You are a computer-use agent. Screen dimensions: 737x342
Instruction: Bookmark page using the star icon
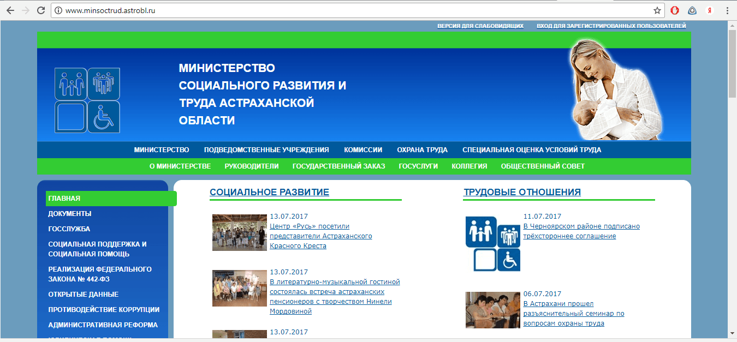[657, 10]
